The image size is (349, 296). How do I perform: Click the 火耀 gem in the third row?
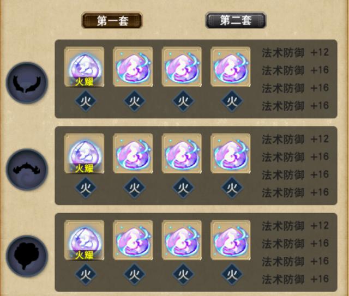84,240
